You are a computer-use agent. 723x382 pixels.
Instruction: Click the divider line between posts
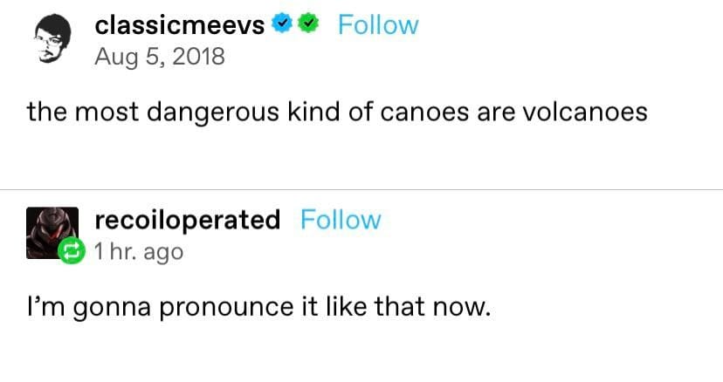point(361,189)
